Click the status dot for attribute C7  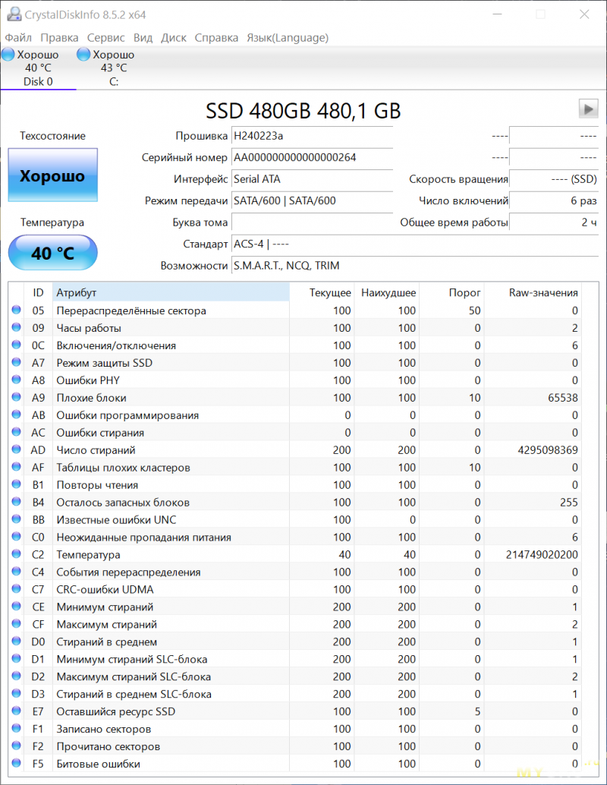pyautogui.click(x=16, y=589)
